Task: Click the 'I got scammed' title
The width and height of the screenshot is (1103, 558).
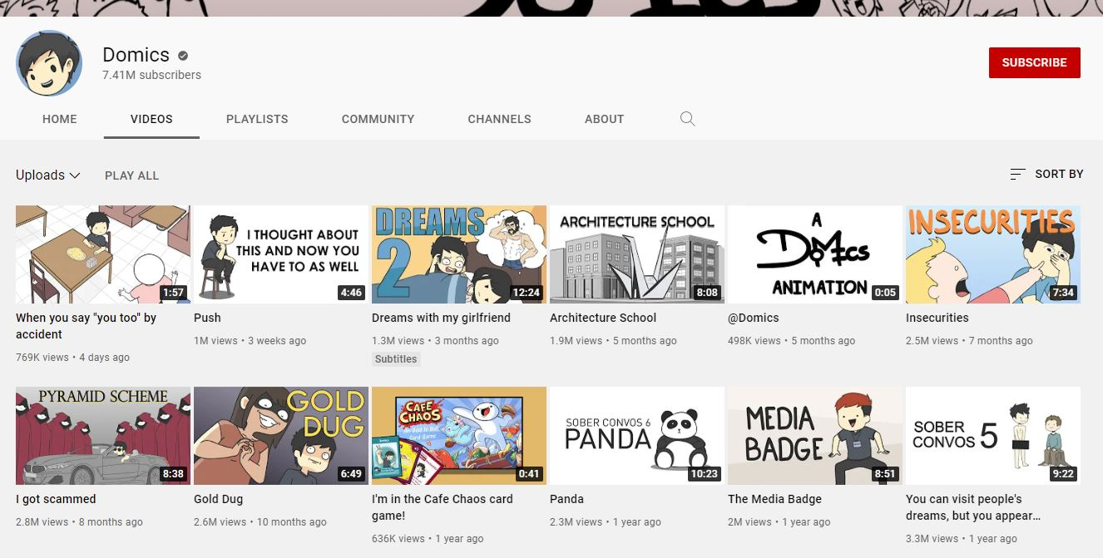Action: 56,499
